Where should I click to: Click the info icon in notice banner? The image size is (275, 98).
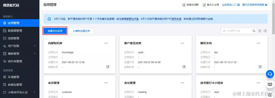pos(49,19)
